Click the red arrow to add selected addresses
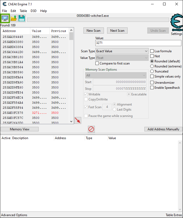The height and width of the screenshot is (218, 183). tap(78, 120)
